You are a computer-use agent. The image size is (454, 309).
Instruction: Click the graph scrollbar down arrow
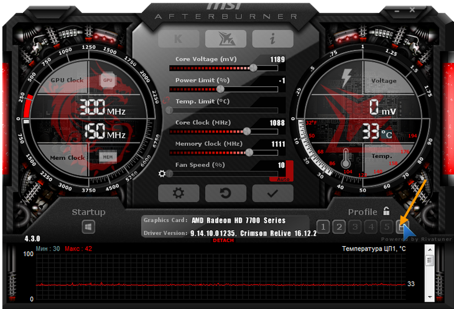pos(430,297)
